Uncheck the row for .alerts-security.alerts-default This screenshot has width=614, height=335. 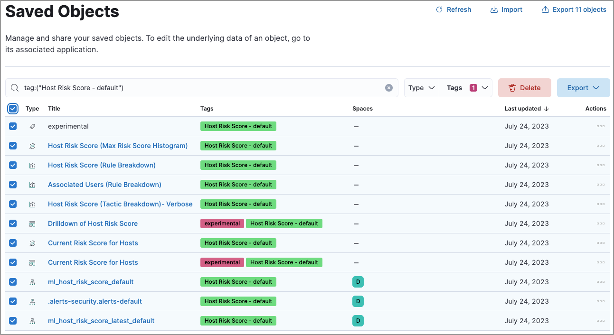pyautogui.click(x=12, y=301)
